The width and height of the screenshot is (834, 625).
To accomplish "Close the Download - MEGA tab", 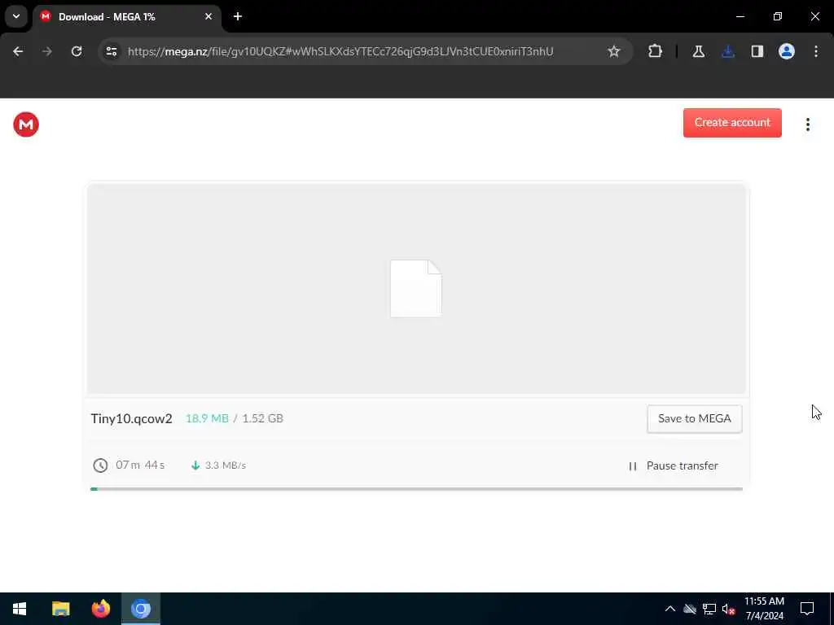I will [x=208, y=16].
